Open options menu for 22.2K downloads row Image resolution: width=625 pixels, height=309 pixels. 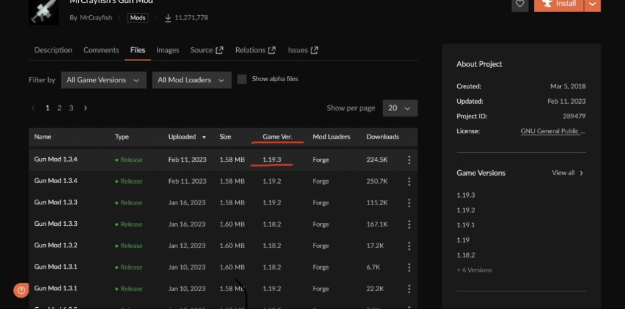409,289
